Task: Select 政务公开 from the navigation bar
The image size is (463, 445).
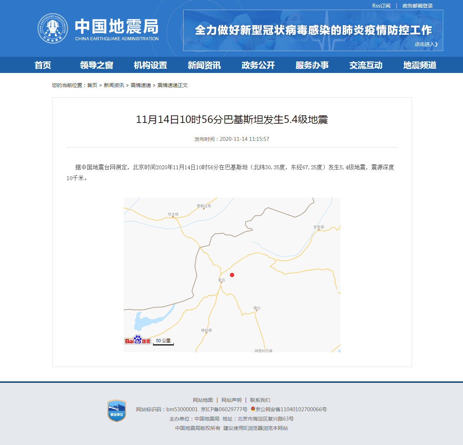Action: click(x=258, y=65)
